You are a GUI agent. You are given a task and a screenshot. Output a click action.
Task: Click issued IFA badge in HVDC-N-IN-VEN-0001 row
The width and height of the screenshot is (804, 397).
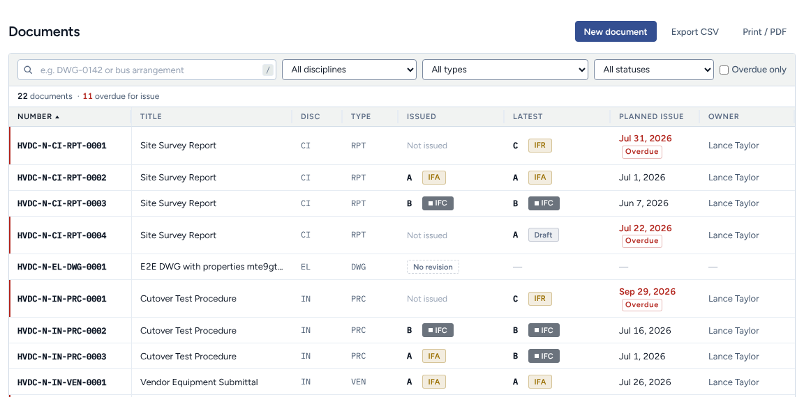coord(434,382)
